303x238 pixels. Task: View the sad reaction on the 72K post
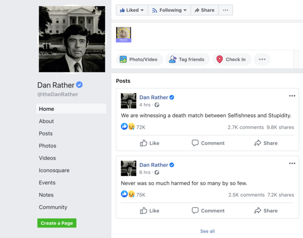[131, 126]
